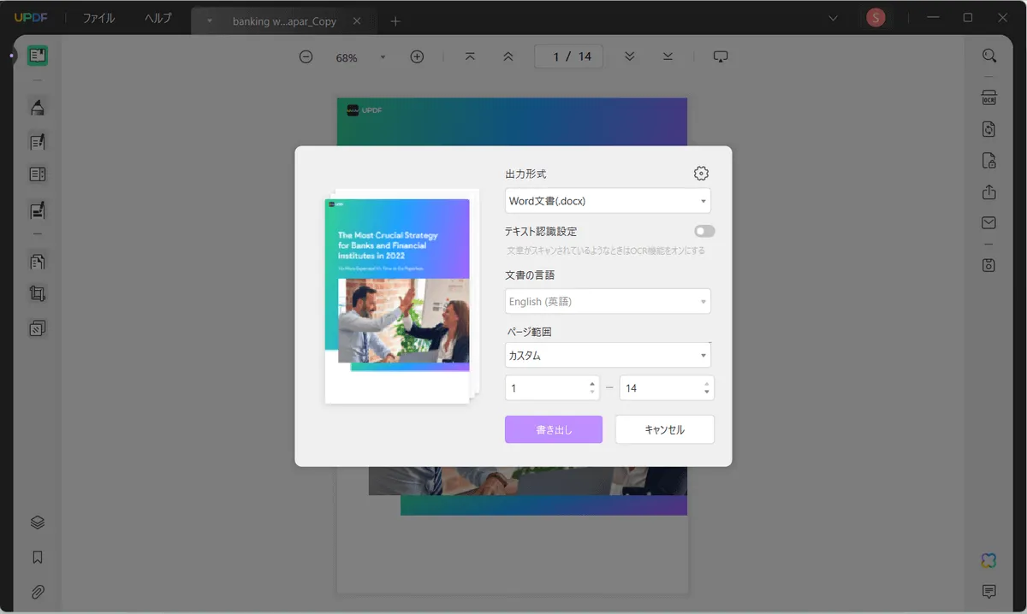Open the Protect PDF lock icon
1027x614 pixels.
[988, 160]
